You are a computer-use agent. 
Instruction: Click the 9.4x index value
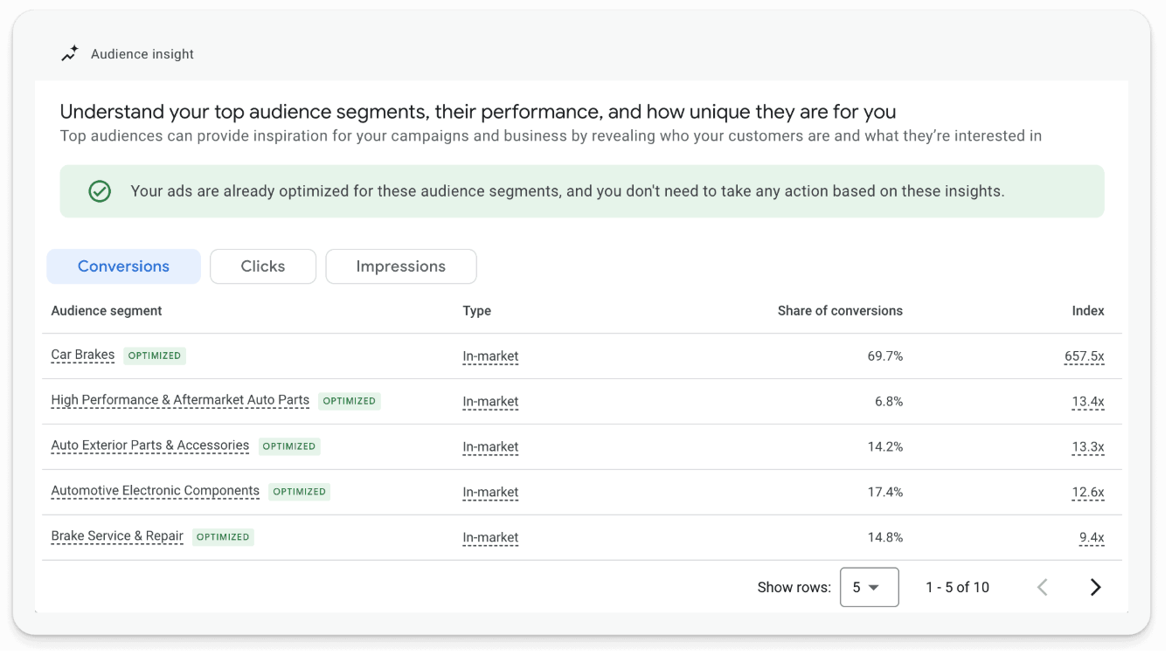tap(1092, 538)
